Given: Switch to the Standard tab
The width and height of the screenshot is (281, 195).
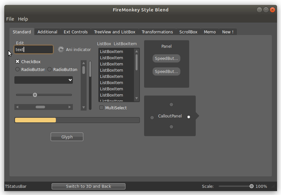Looking at the screenshot, I should (22, 32).
